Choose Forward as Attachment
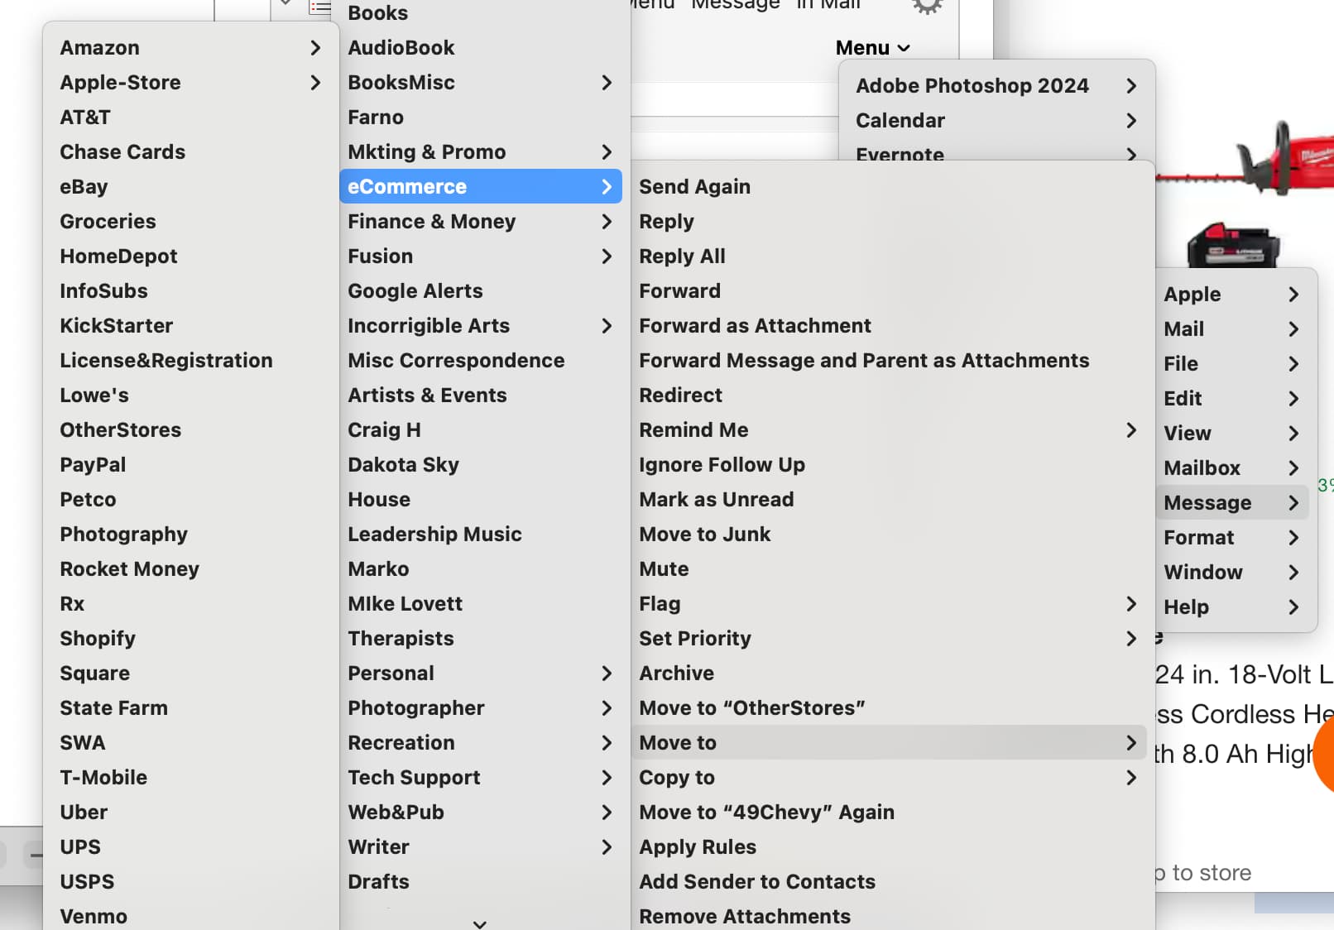The height and width of the screenshot is (930, 1334). (889, 326)
